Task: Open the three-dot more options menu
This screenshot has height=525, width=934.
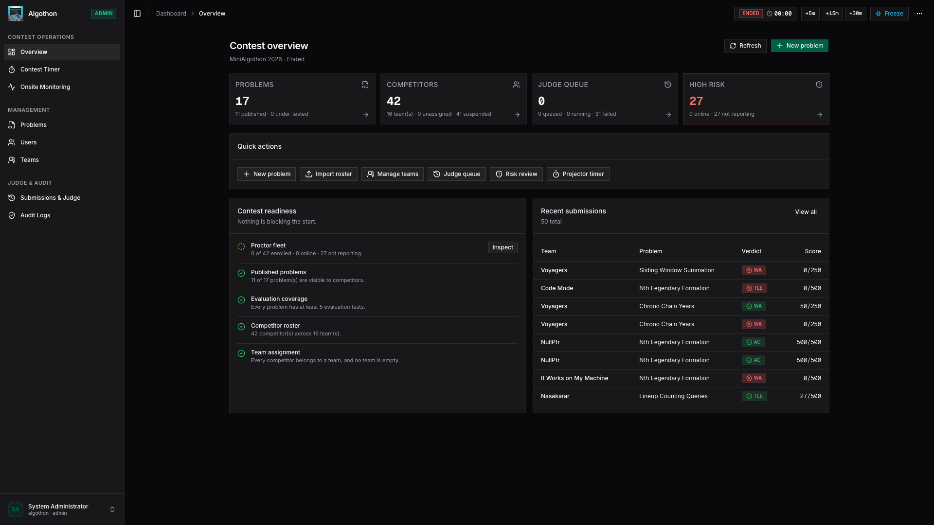Action: pyautogui.click(x=919, y=14)
